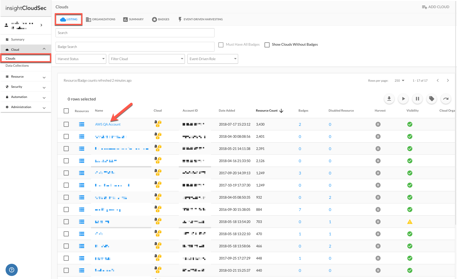Toggle the select-all rows checkbox
This screenshot has height=279, width=457.
66,111
